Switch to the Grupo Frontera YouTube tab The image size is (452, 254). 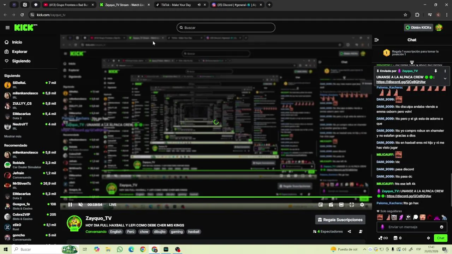coord(69,5)
